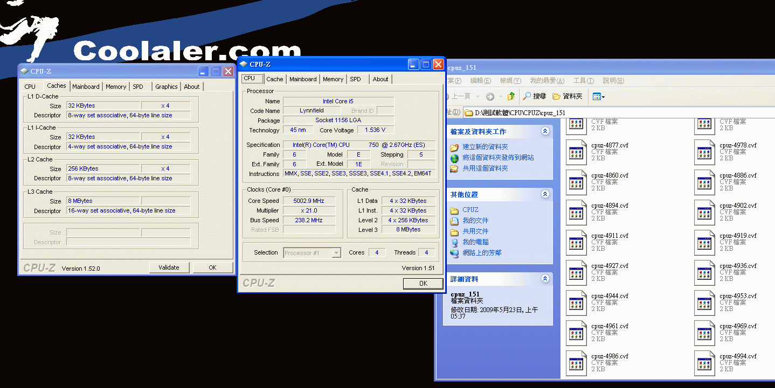Image resolution: width=775 pixels, height=388 pixels.
Task: Open 網路上的芳鄰 Network Places link
Action: (x=482, y=253)
